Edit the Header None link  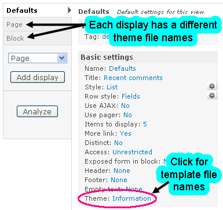click(x=122, y=171)
